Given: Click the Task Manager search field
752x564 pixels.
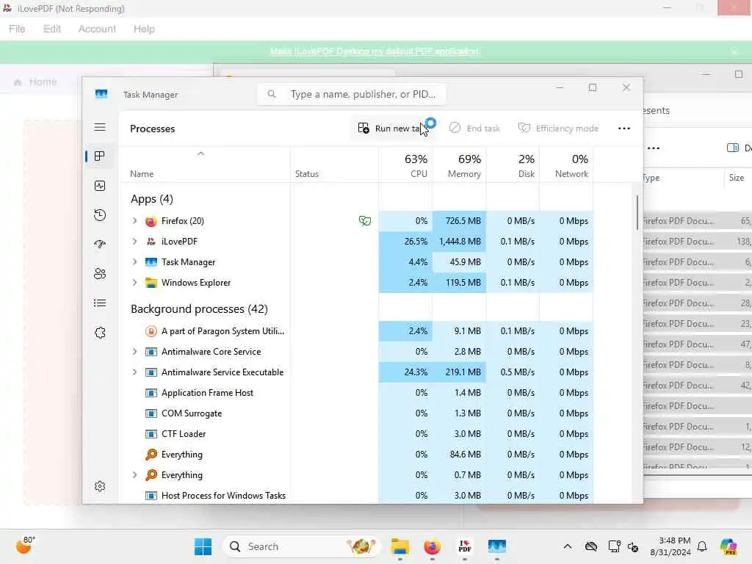Looking at the screenshot, I should tap(352, 94).
